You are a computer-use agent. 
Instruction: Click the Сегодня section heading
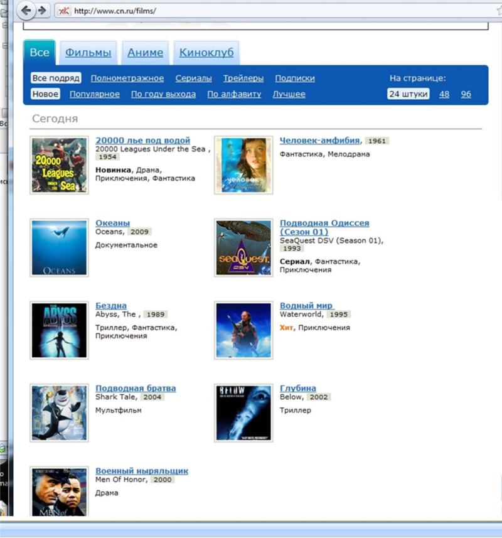click(55, 119)
